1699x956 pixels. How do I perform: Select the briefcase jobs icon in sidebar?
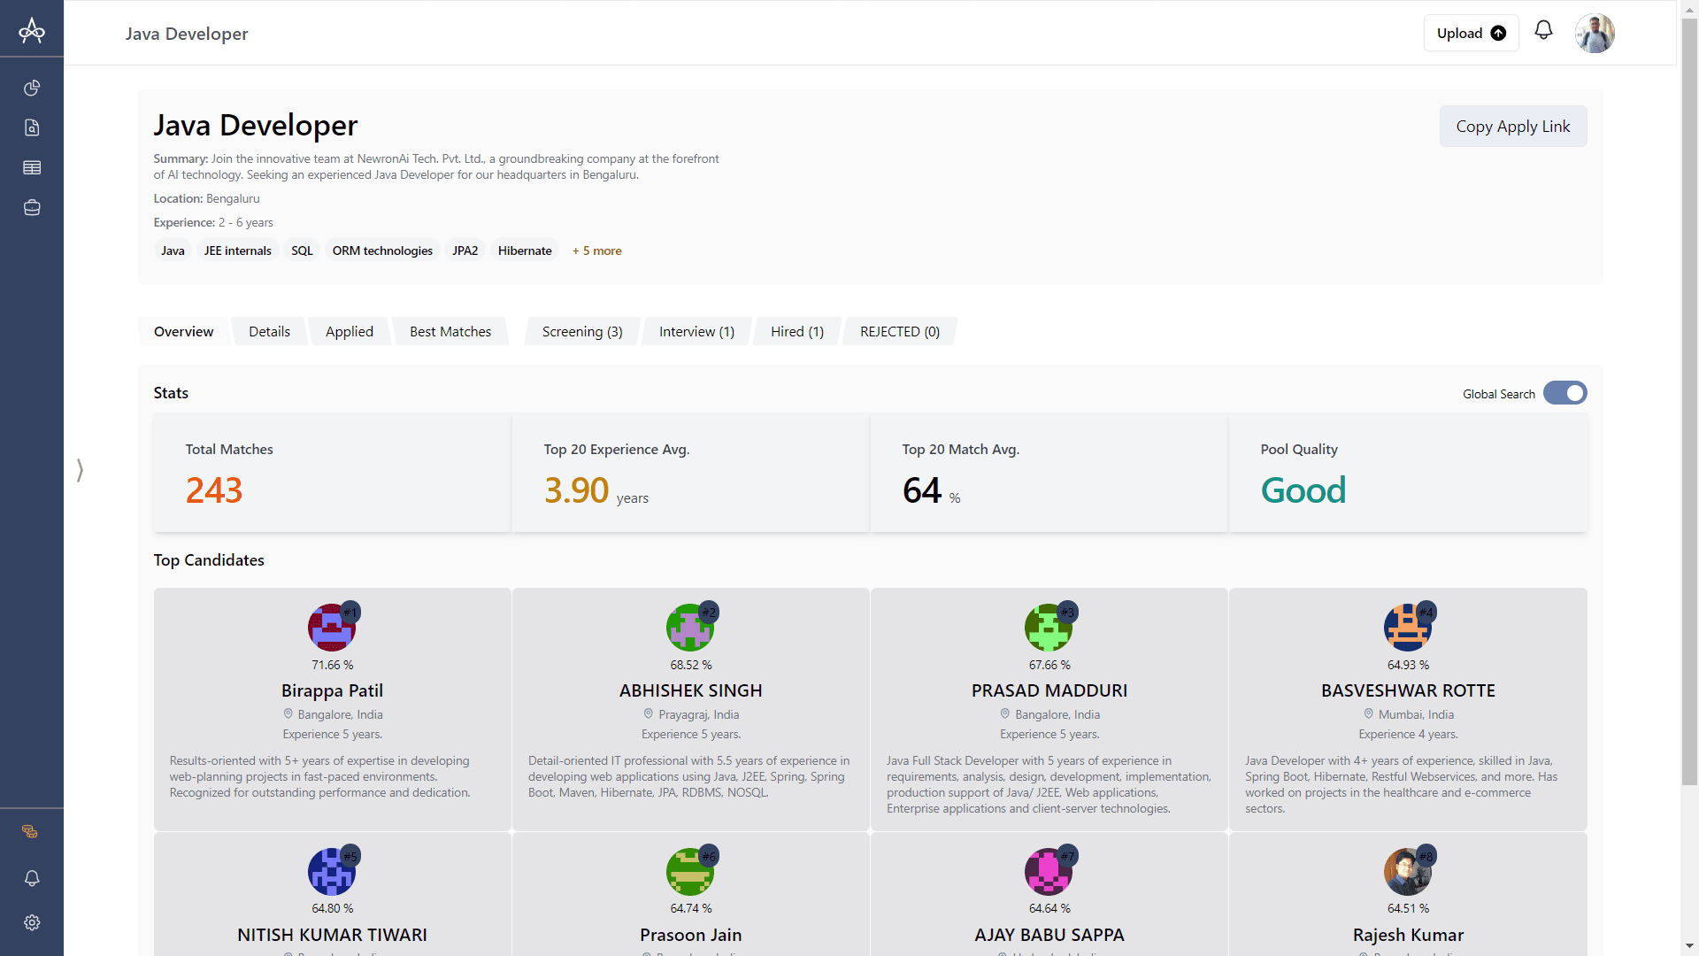pos(32,207)
